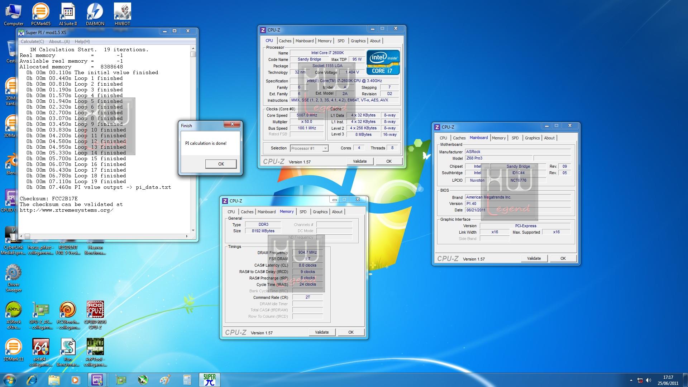
Task: Launch the 3DMark 11 desktop icon
Action: 14,350
